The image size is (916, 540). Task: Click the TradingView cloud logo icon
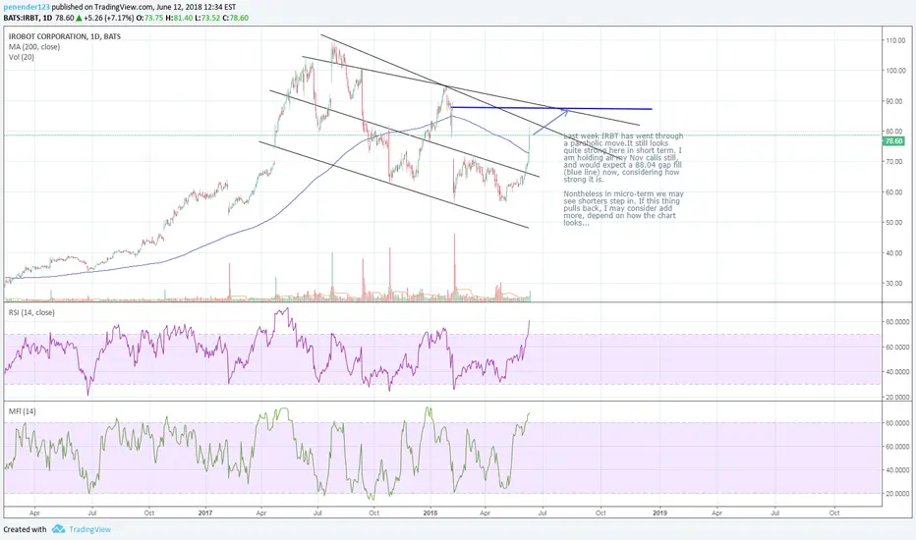pos(58,529)
